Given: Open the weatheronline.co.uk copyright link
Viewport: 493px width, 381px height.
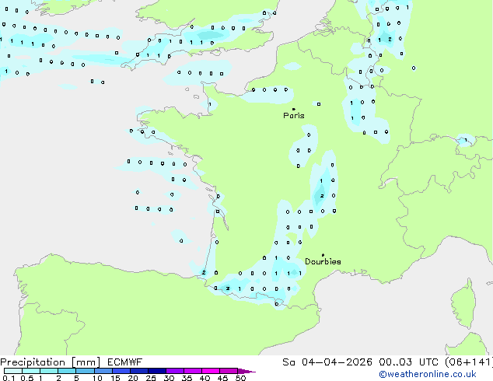Looking at the screenshot, I should click(428, 374).
